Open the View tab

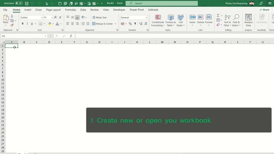[x=106, y=10]
